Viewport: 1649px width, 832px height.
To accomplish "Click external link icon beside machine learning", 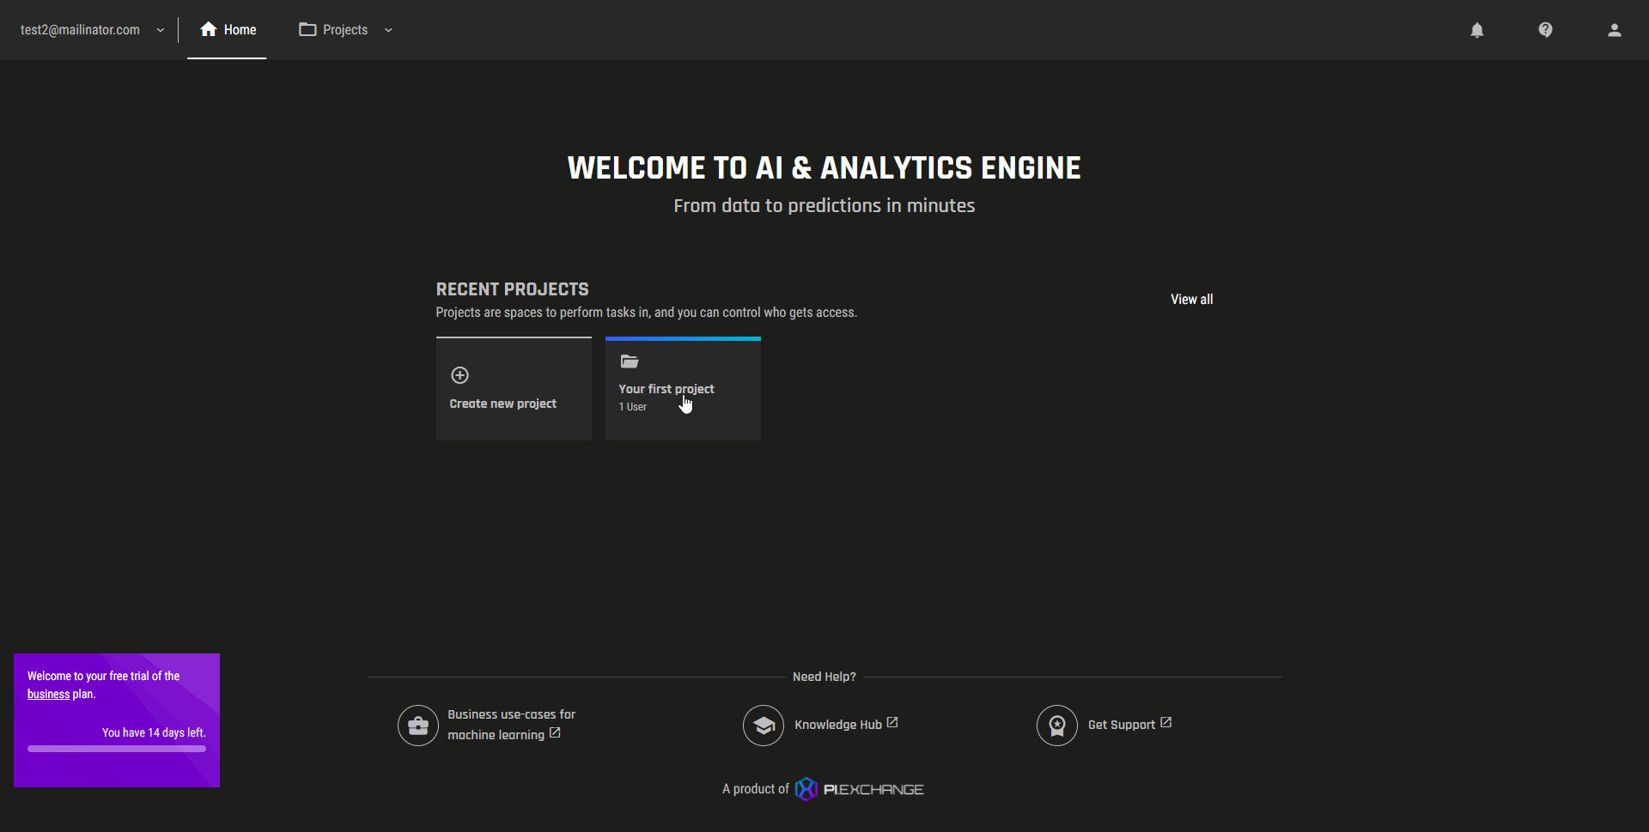I will pos(555,733).
